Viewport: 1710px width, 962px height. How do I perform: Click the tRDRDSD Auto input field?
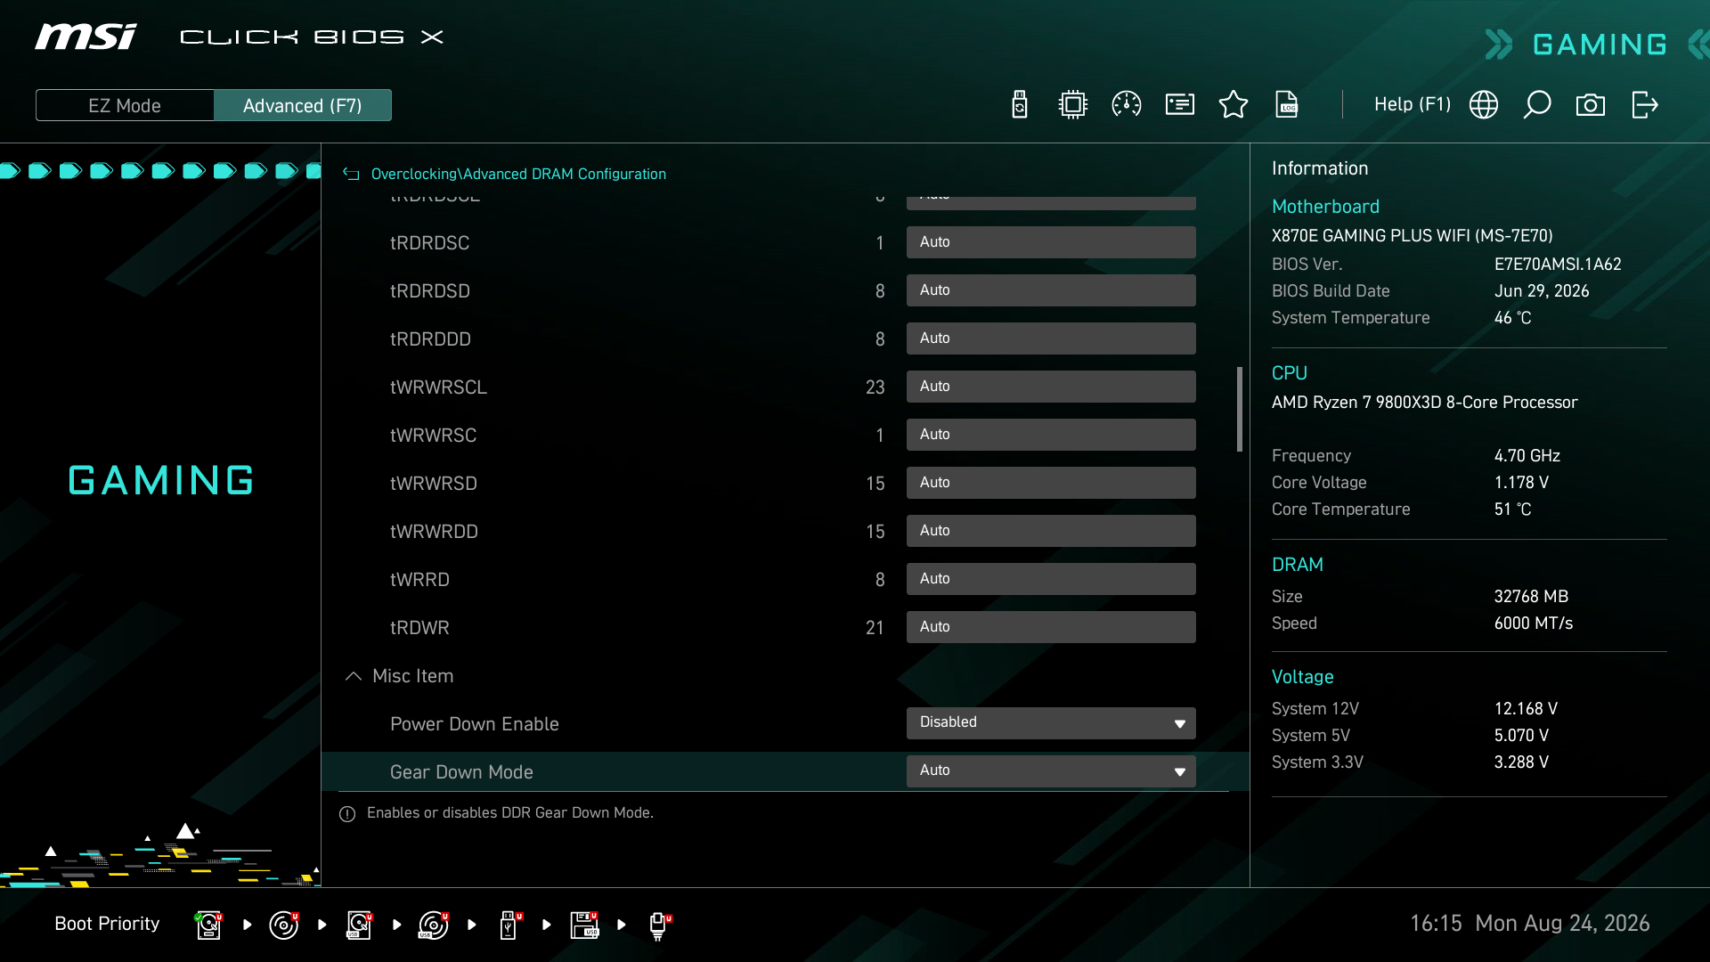tap(1051, 290)
